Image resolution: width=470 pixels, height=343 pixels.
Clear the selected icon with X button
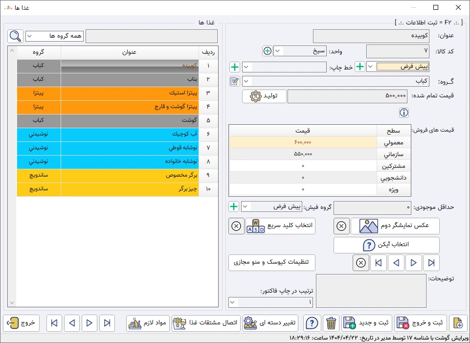361,263
